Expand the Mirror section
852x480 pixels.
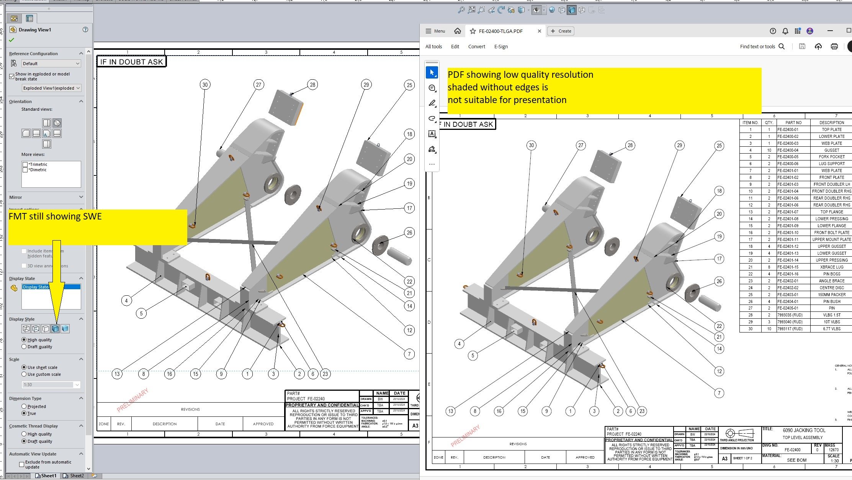[81, 197]
